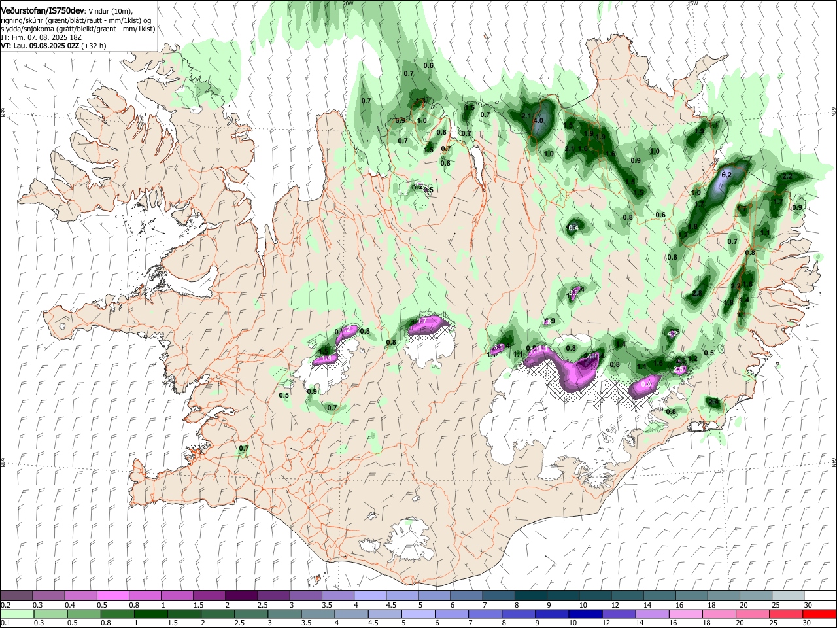Click the bright pink 0.5 swatch, upper legend row
The width and height of the screenshot is (837, 628).
(x=112, y=596)
